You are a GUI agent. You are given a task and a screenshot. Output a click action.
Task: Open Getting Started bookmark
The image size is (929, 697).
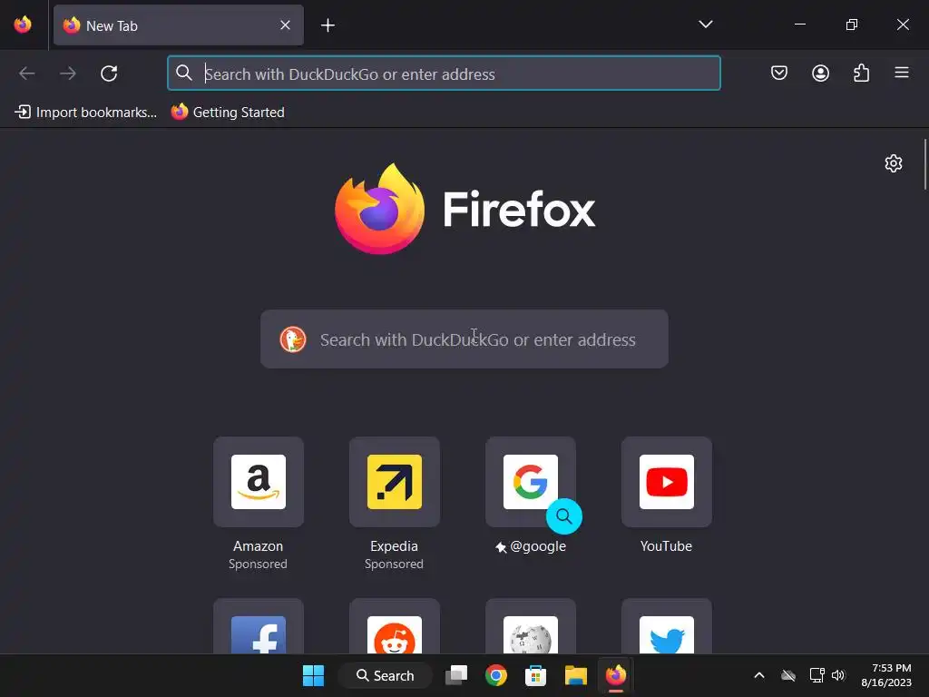(x=228, y=112)
